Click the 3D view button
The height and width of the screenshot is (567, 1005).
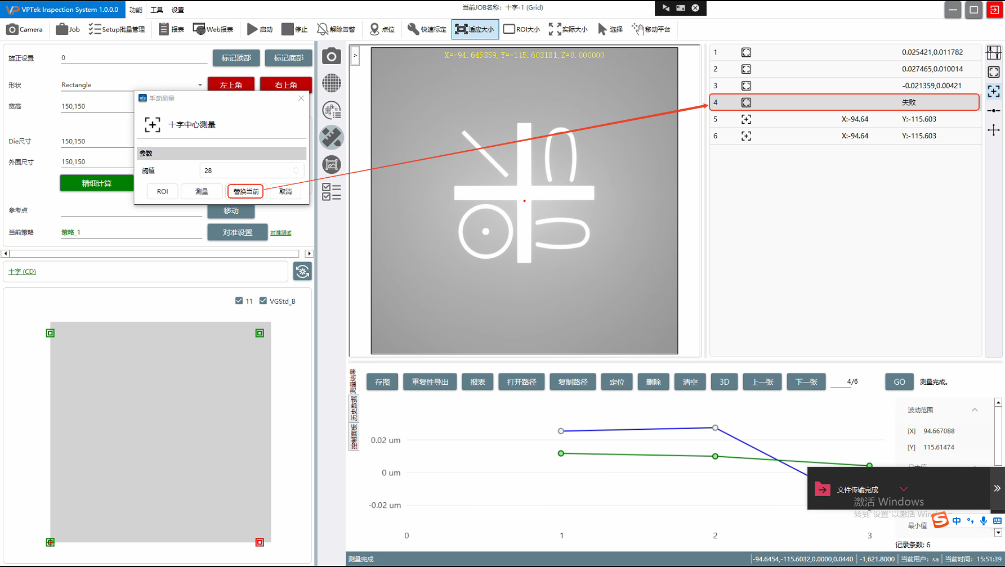coord(725,382)
